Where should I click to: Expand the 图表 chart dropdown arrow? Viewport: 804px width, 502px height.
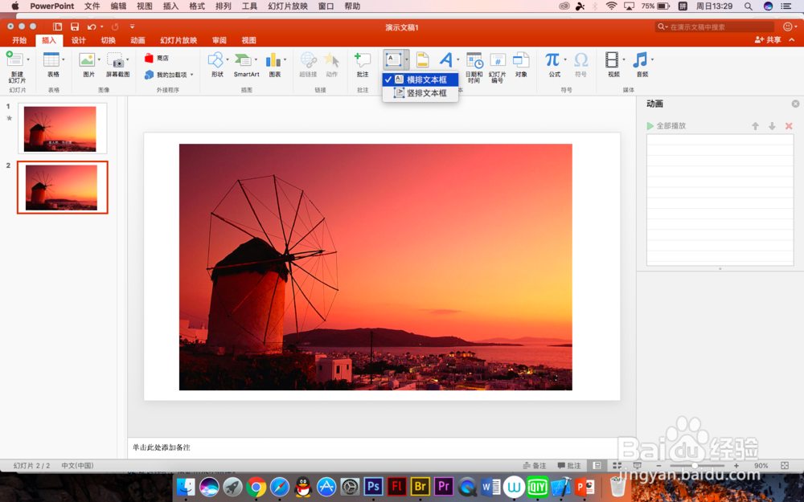[x=285, y=60]
